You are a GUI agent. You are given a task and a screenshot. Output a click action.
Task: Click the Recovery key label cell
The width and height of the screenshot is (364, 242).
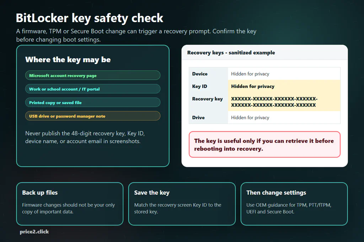point(208,102)
